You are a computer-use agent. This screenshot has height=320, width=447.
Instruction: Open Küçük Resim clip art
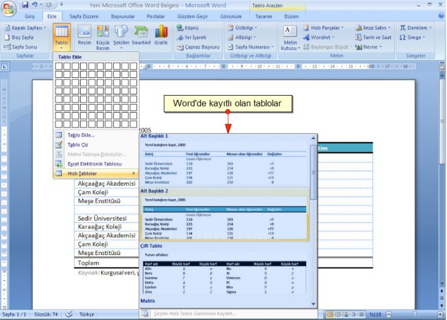point(103,37)
